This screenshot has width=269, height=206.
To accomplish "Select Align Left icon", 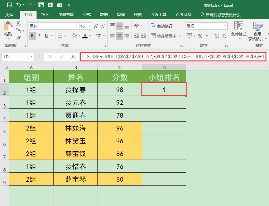I will coord(113,36).
